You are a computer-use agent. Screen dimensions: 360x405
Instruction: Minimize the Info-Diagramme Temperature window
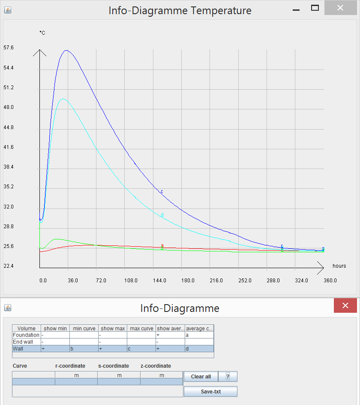click(296, 10)
